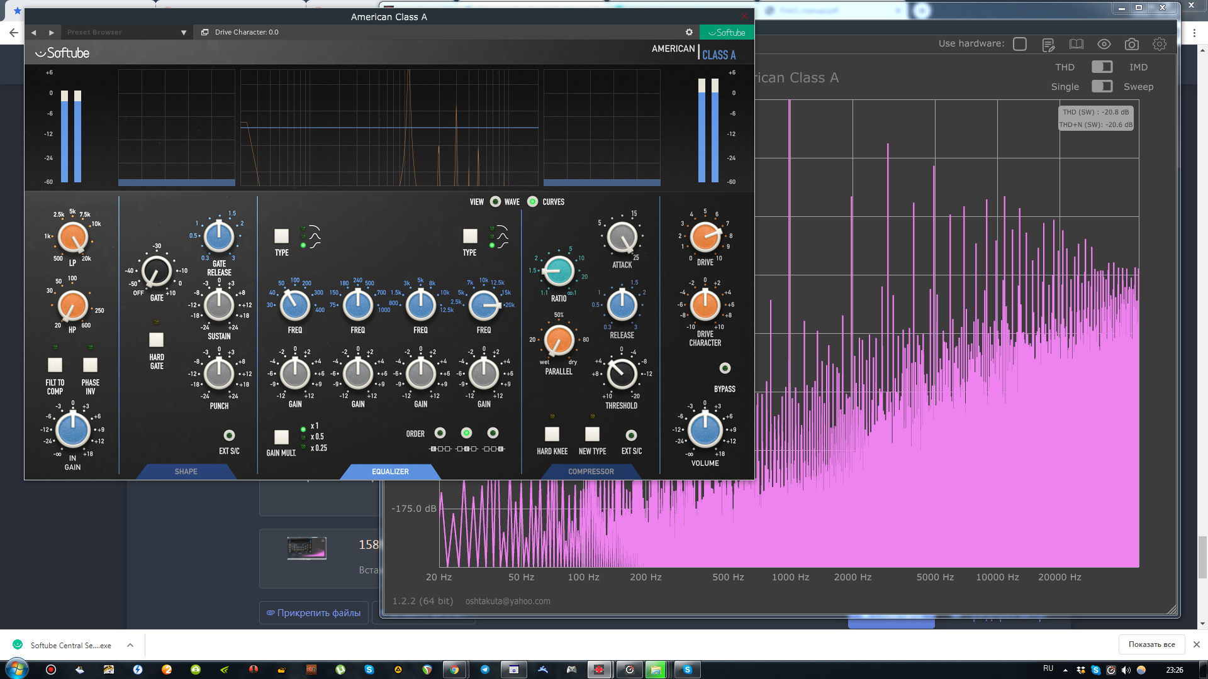
Task: Click the volume speaker tray icon
Action: [1126, 670]
